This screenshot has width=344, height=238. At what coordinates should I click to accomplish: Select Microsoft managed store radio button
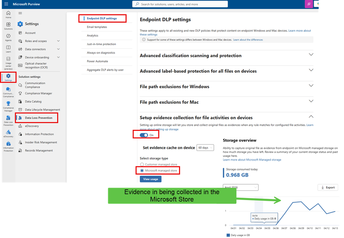pos(142,170)
